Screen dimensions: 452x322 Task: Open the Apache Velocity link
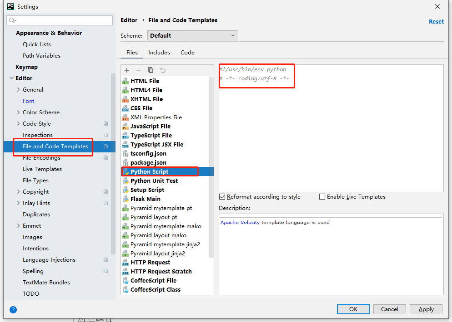(x=240, y=223)
